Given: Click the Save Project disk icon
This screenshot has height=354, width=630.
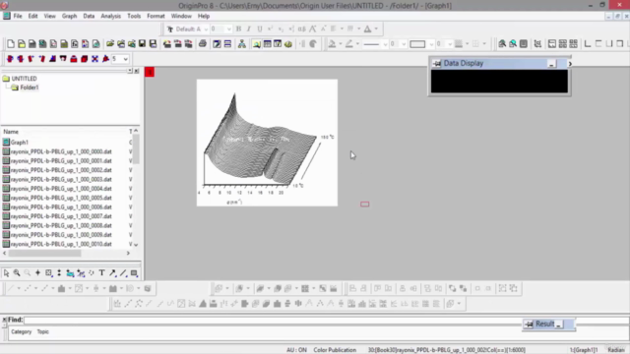Looking at the screenshot, I should (142, 43).
